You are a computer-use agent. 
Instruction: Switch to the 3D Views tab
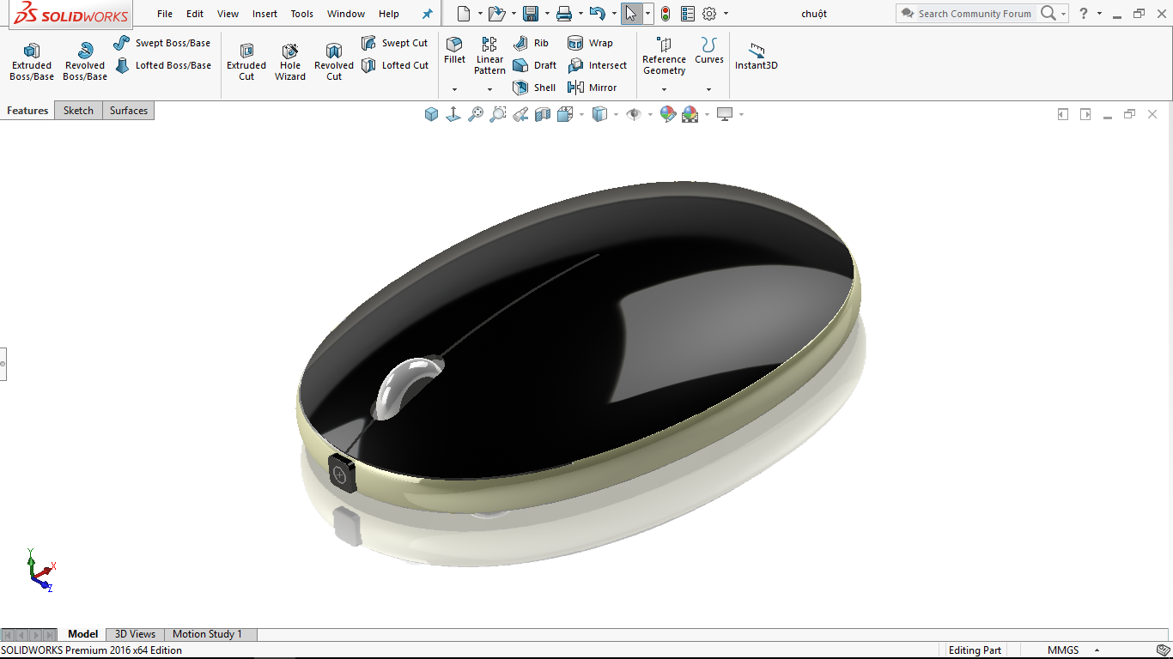pos(135,634)
